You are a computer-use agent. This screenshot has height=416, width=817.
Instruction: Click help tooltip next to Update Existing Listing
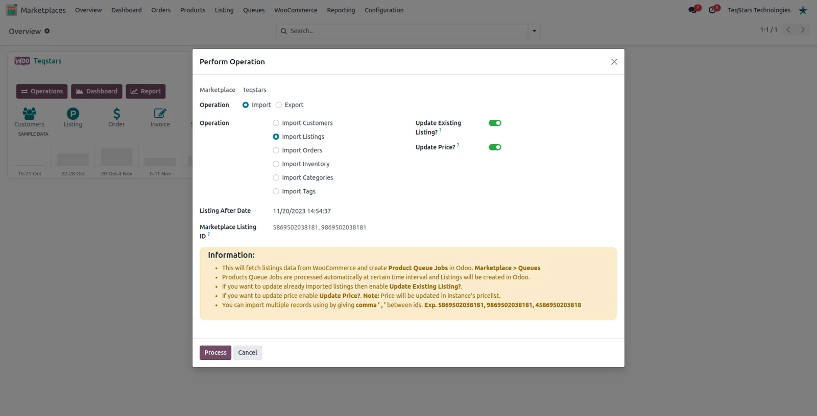click(x=440, y=130)
